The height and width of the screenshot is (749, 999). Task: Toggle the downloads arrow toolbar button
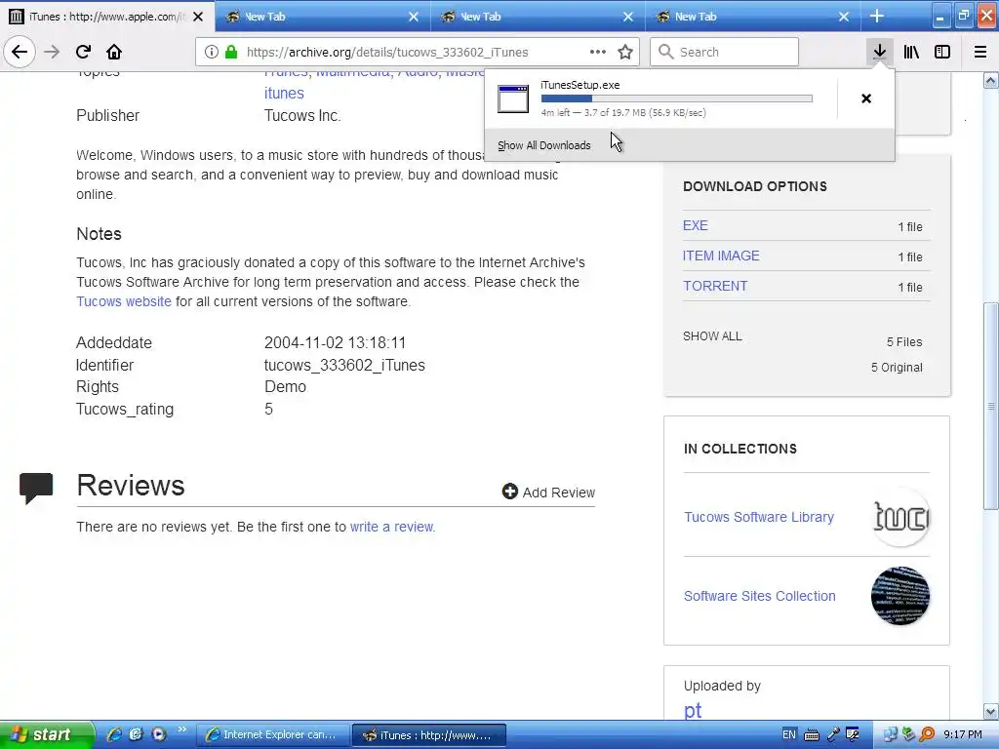click(x=879, y=52)
